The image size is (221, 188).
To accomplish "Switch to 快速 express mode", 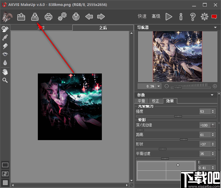I will click(142, 16).
